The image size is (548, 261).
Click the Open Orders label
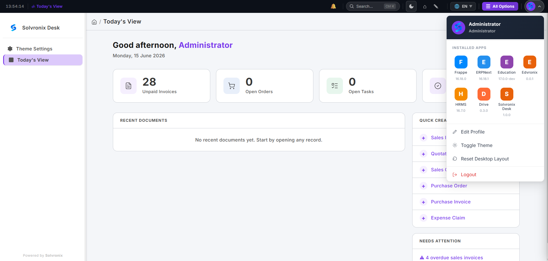(x=259, y=92)
